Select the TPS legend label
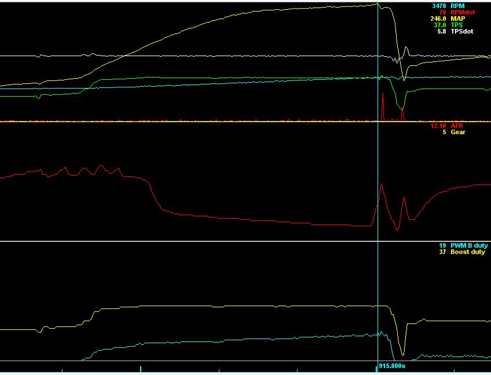The width and height of the screenshot is (491, 375). click(x=457, y=25)
